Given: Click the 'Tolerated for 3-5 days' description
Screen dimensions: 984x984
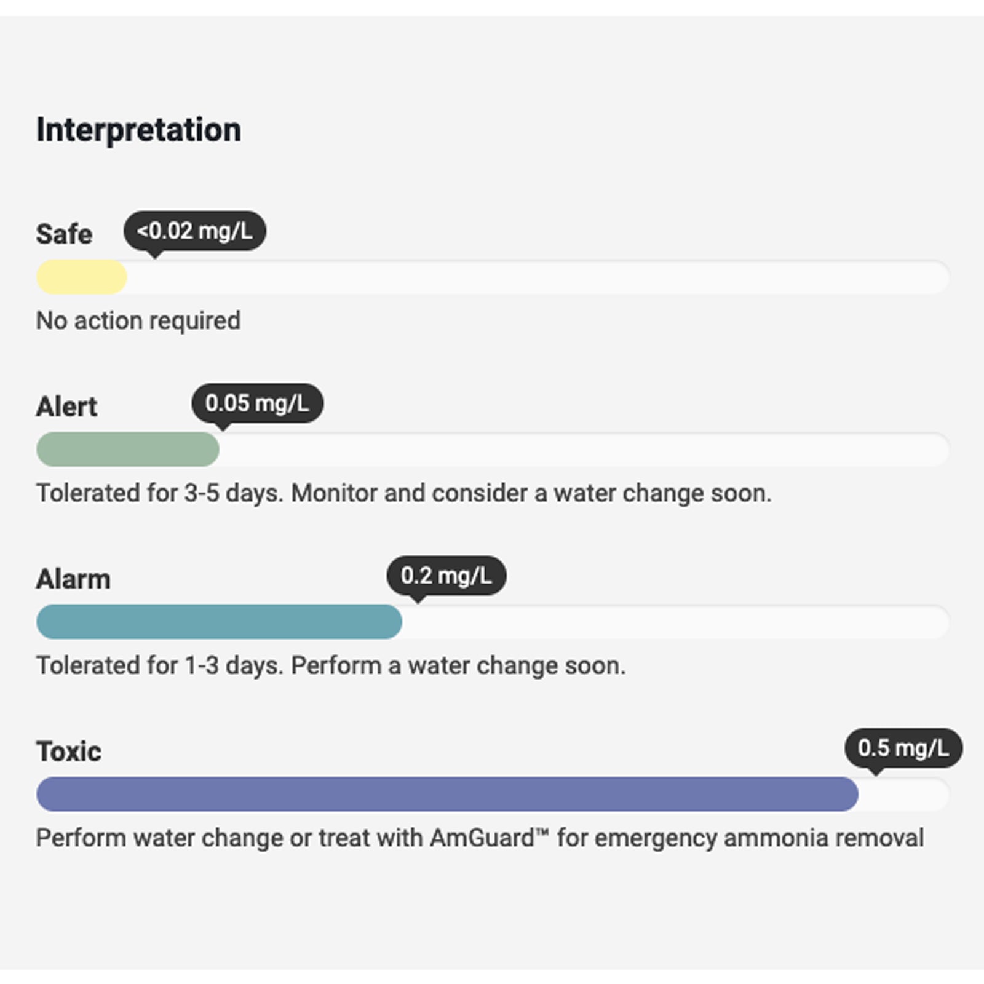Looking at the screenshot, I should (403, 493).
